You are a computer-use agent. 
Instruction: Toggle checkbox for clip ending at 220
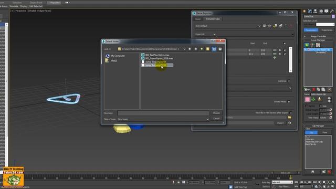pos(285,54)
